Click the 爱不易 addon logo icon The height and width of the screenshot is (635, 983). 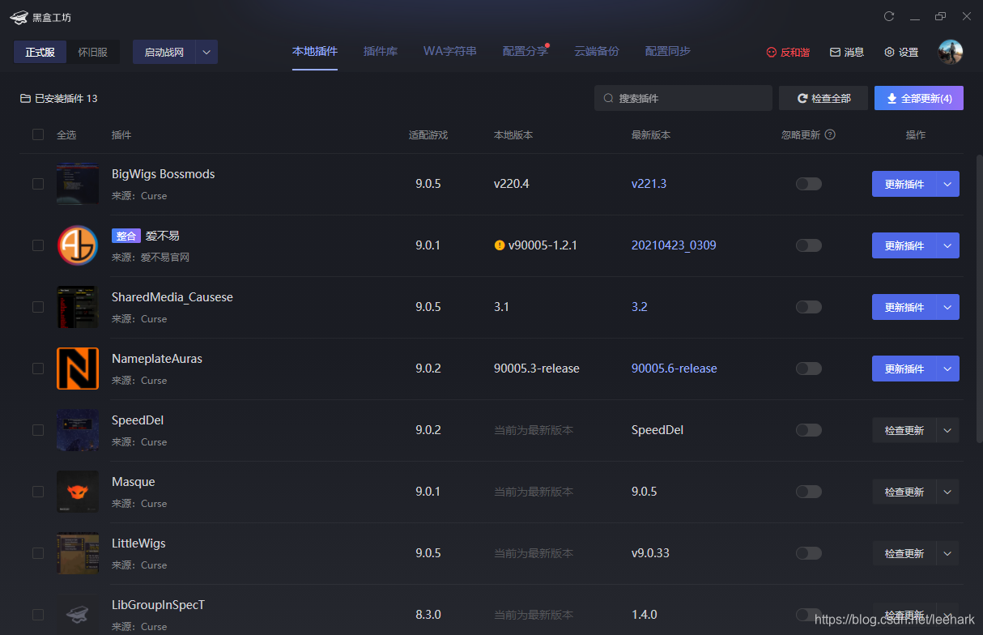(x=78, y=245)
